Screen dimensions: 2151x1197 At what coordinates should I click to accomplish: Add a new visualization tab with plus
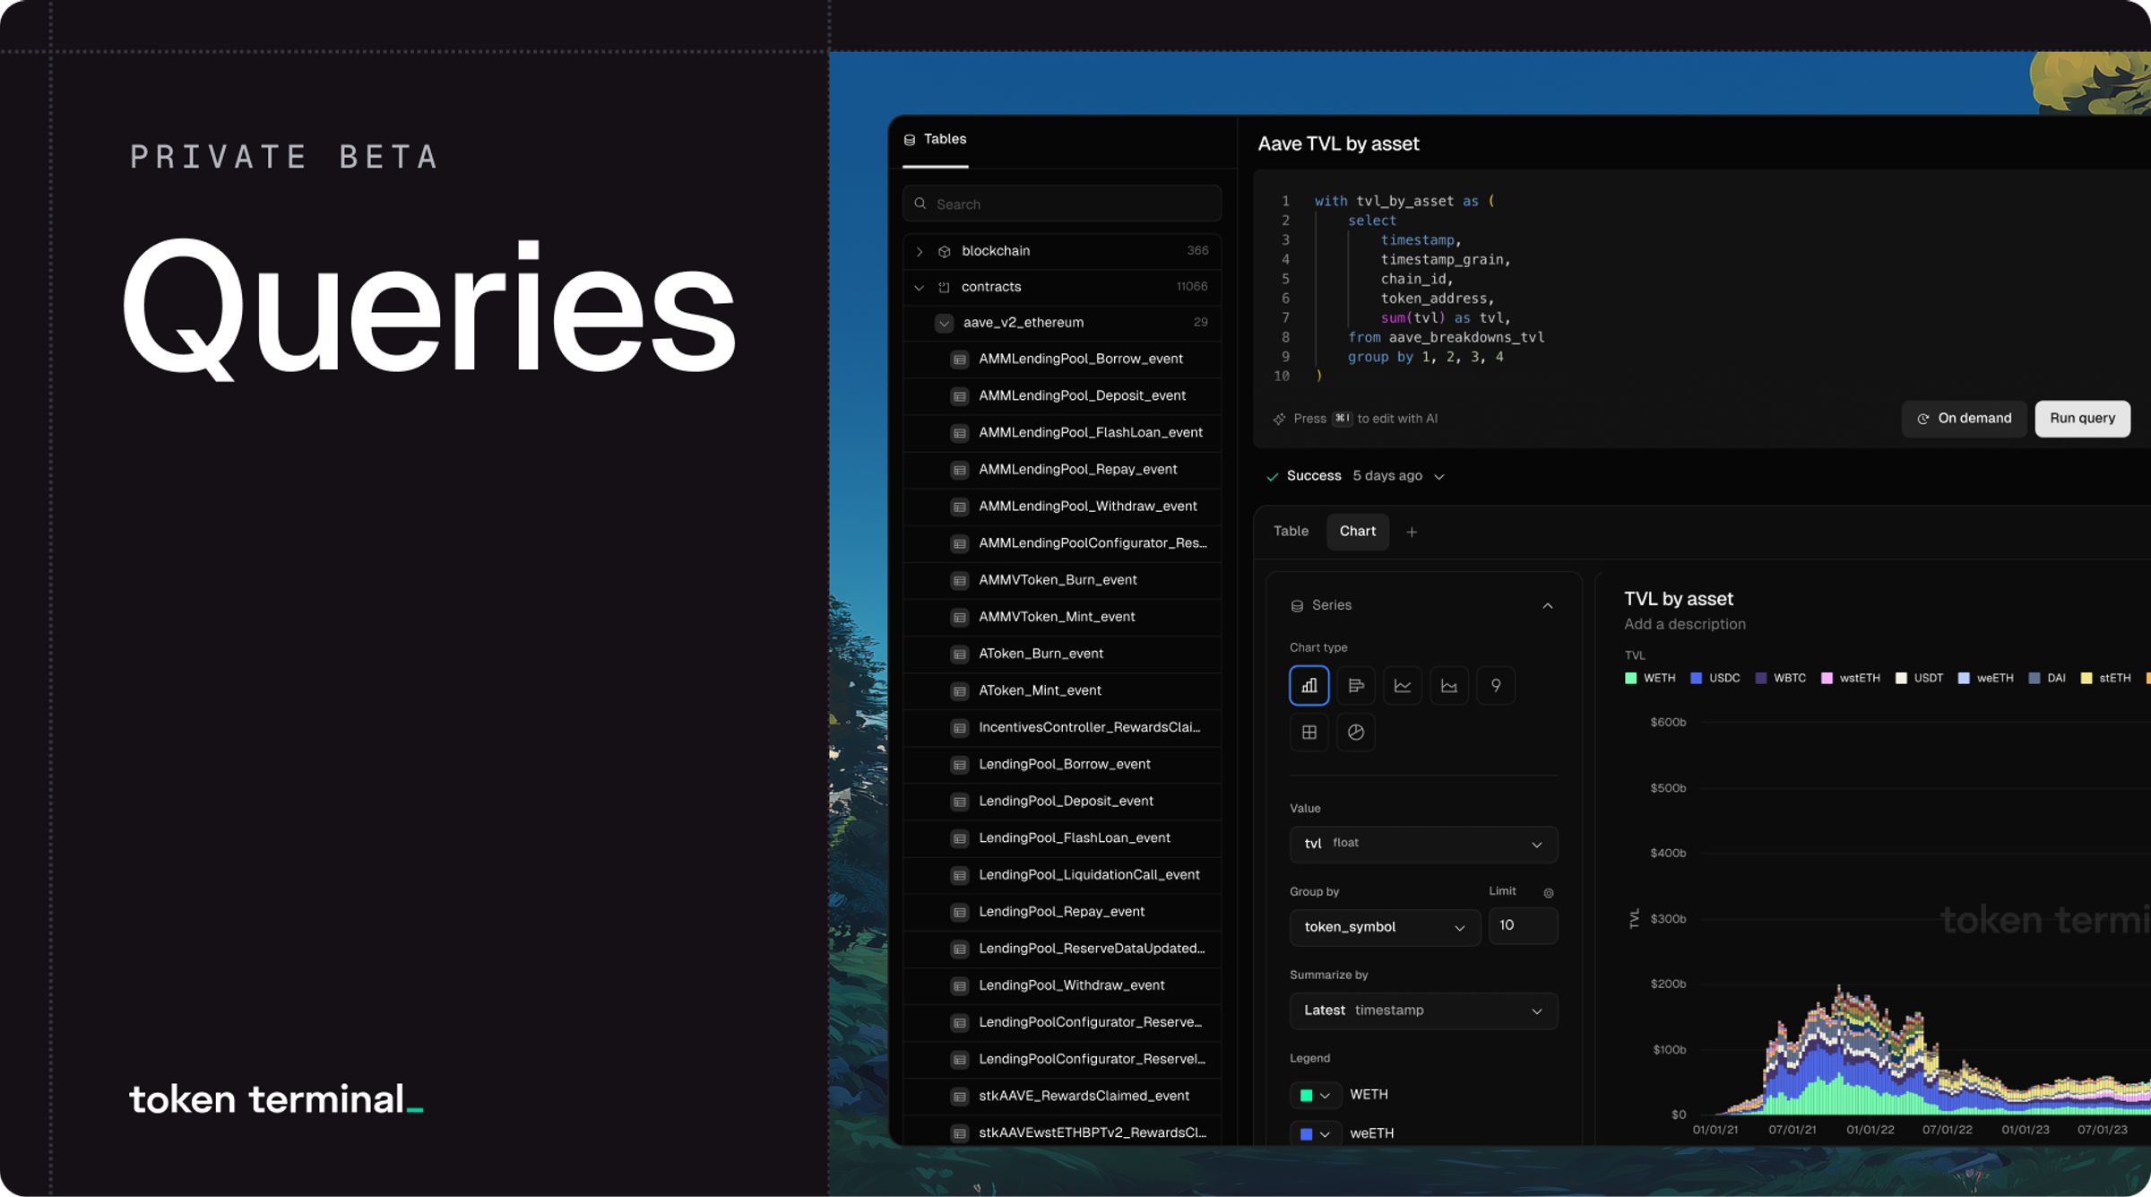[x=1412, y=533]
